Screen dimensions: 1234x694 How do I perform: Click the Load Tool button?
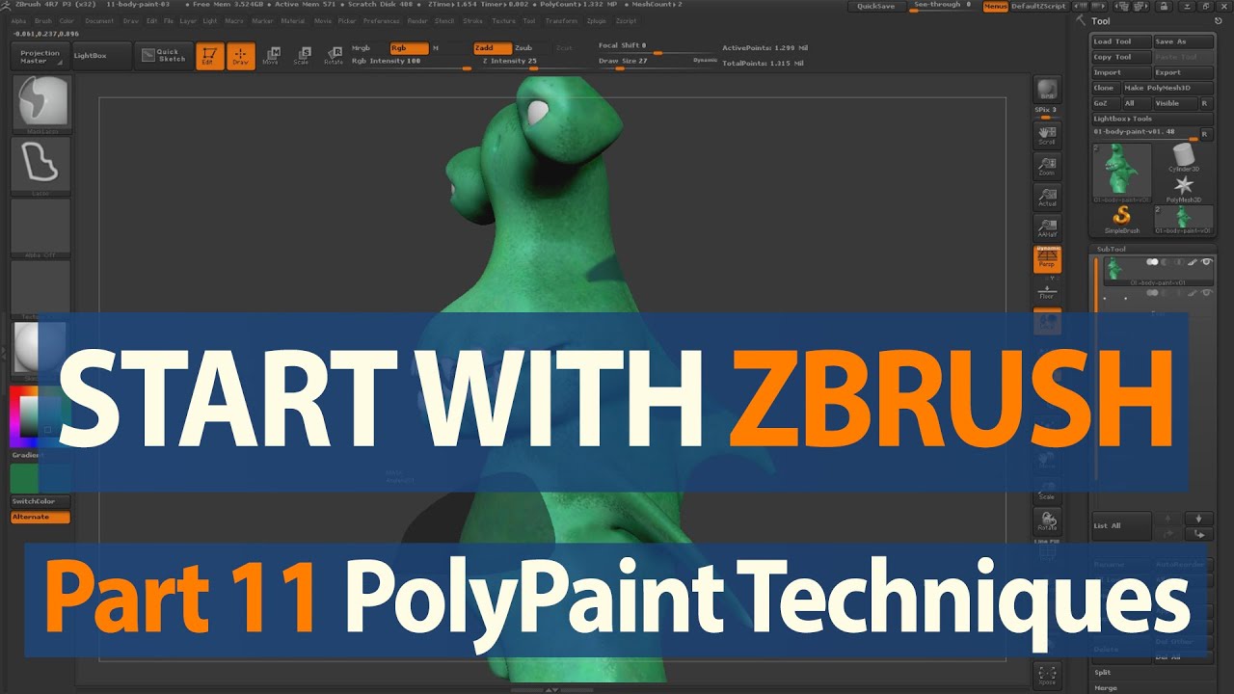[1121, 41]
